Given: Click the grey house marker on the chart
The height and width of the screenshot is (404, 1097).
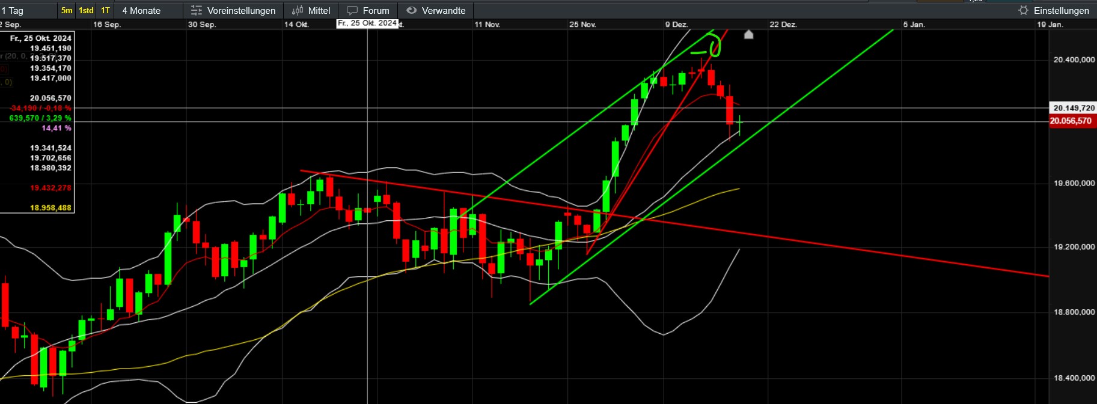Looking at the screenshot, I should coord(748,35).
